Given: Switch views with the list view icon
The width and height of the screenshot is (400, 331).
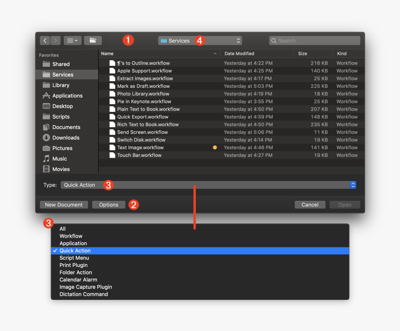Looking at the screenshot, I should point(71,40).
